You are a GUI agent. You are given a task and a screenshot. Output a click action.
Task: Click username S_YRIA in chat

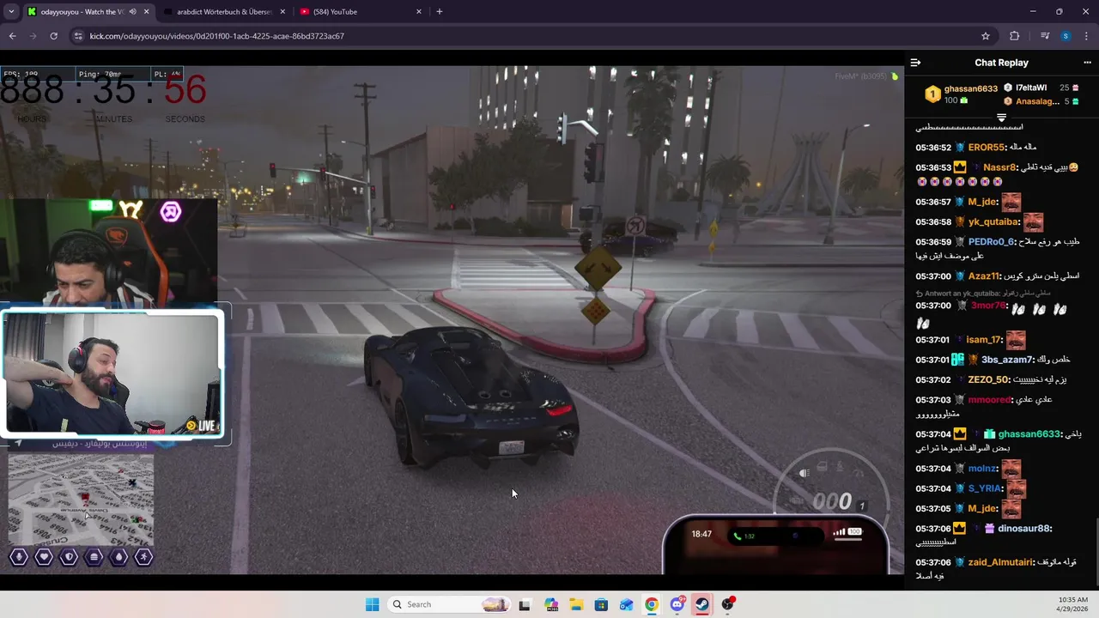coord(984,488)
